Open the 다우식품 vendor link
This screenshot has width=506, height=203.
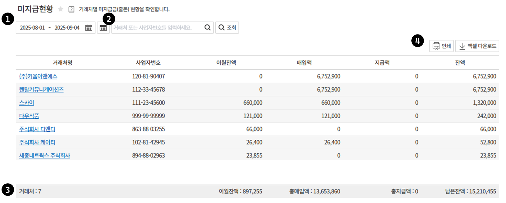[x=29, y=116]
